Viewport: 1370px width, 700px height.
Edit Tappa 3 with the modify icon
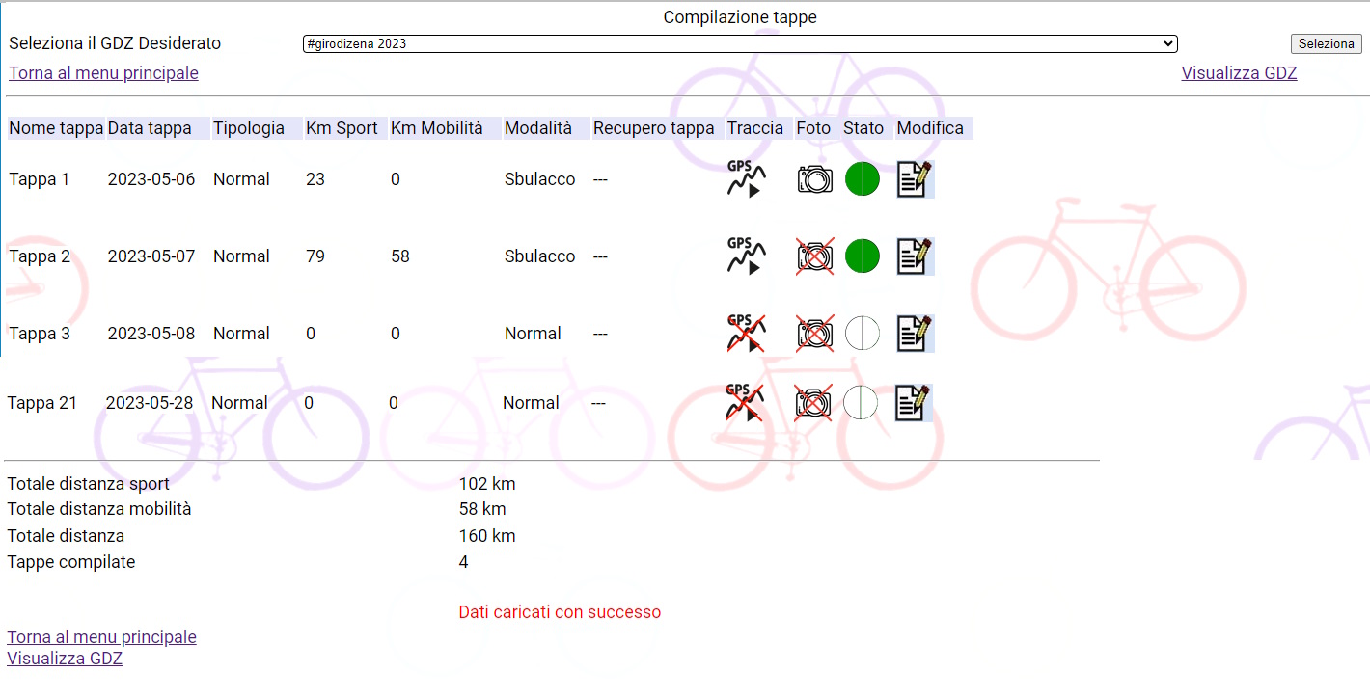click(914, 334)
